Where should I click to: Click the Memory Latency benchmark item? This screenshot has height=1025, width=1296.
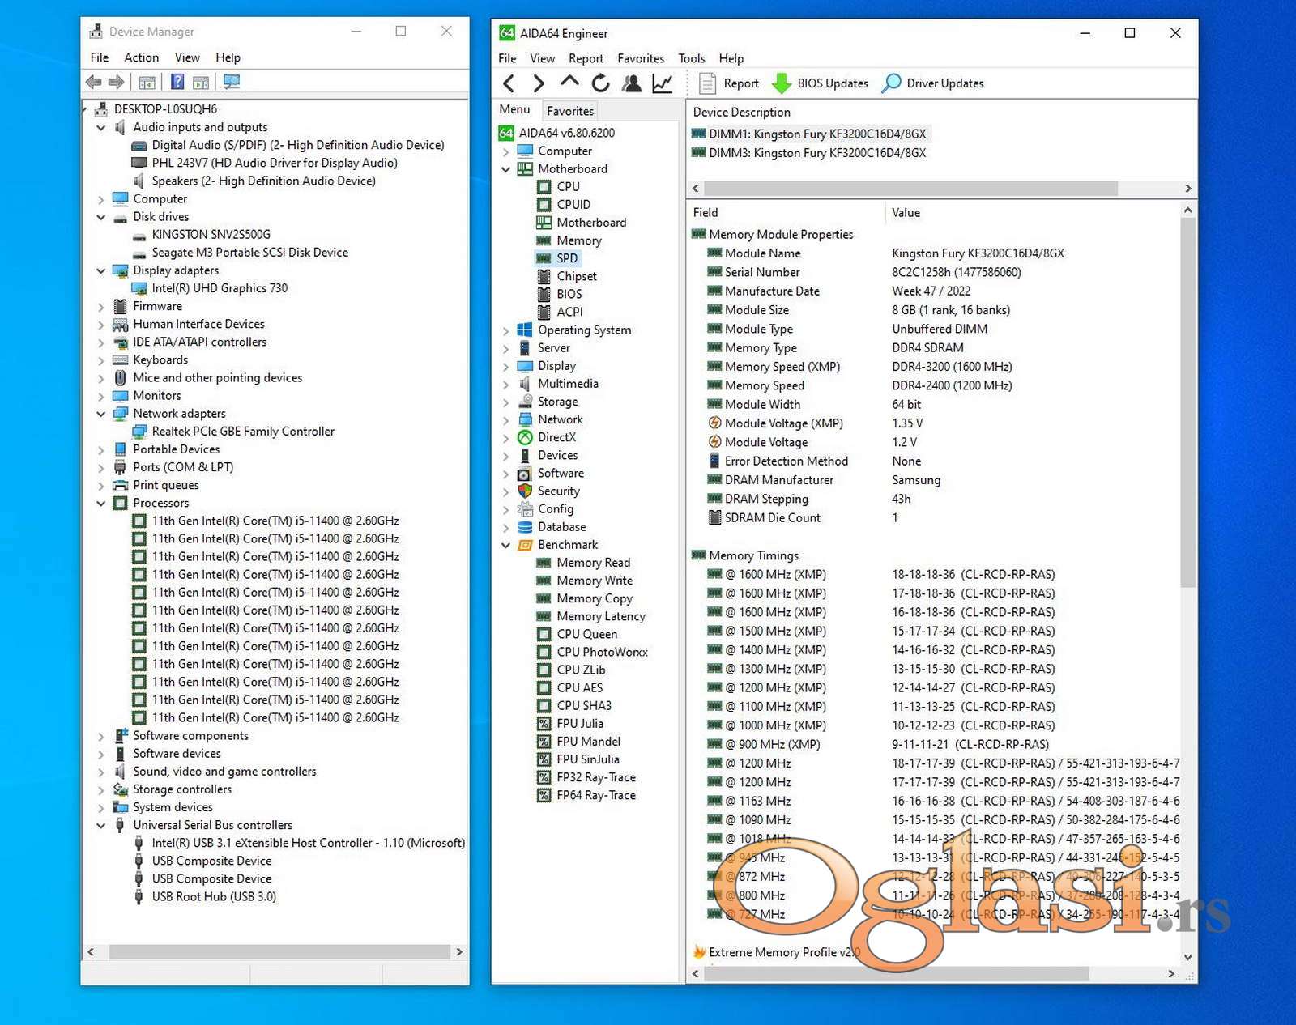(600, 616)
